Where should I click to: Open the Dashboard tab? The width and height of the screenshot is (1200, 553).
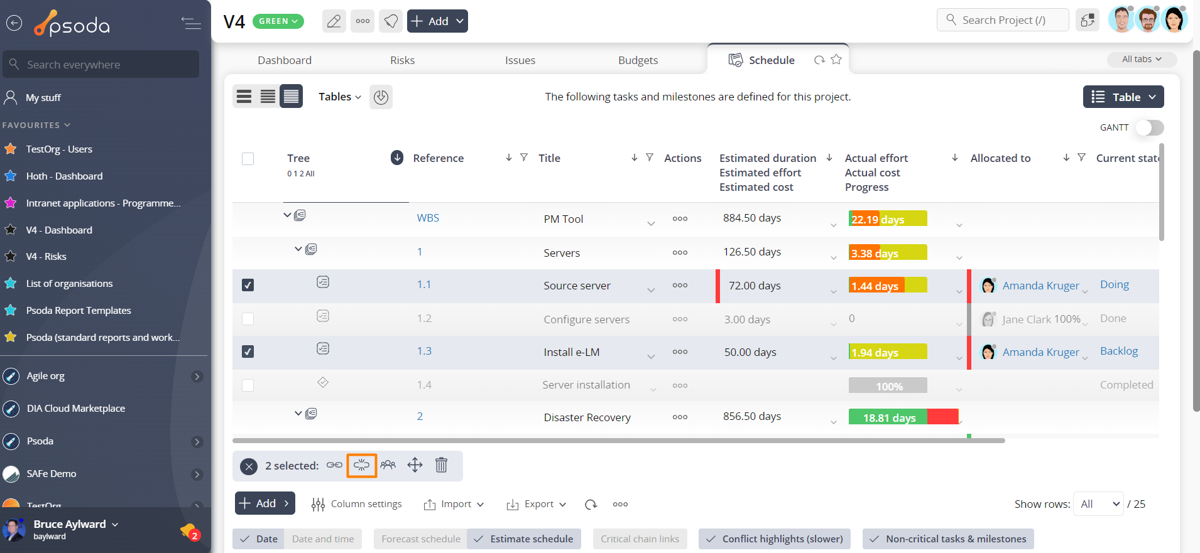[285, 60]
